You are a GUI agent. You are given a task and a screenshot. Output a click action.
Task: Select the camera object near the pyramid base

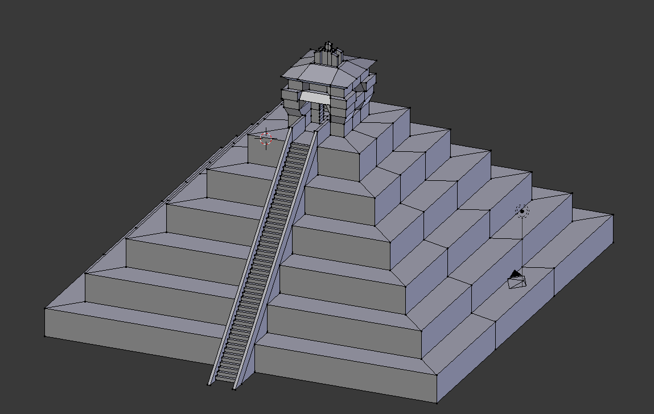coord(517,280)
